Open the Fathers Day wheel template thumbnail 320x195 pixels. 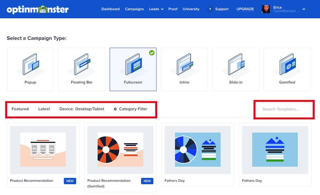pyautogui.click(x=198, y=150)
